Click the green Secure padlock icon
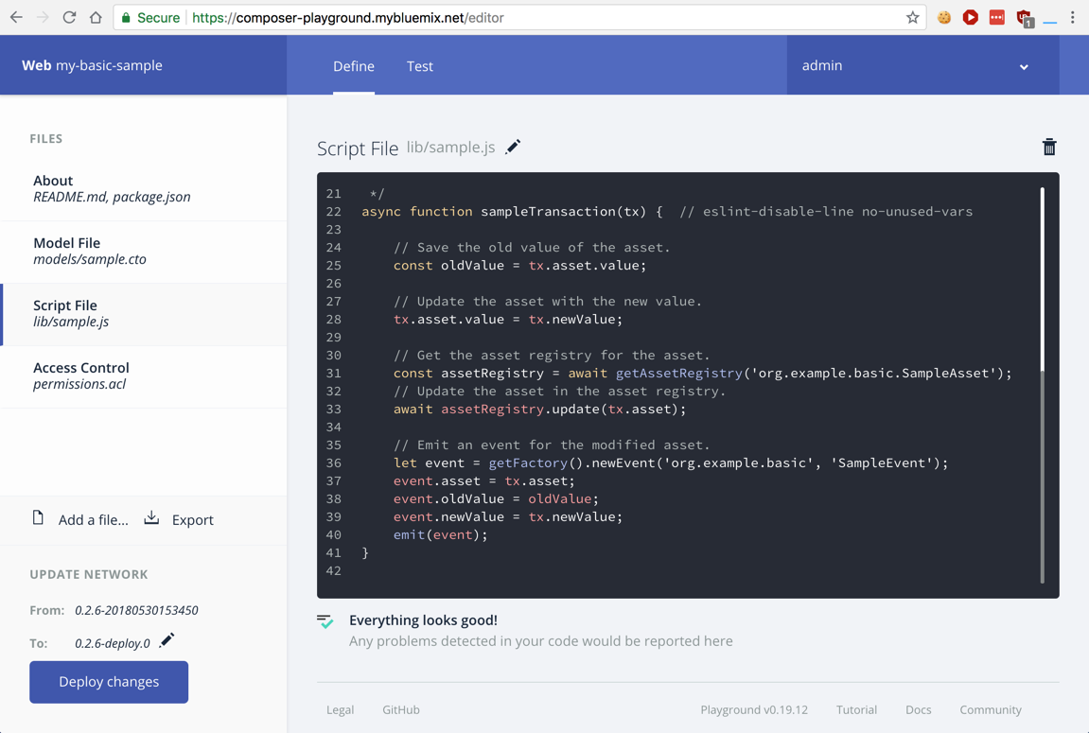The image size is (1089, 733). [126, 17]
